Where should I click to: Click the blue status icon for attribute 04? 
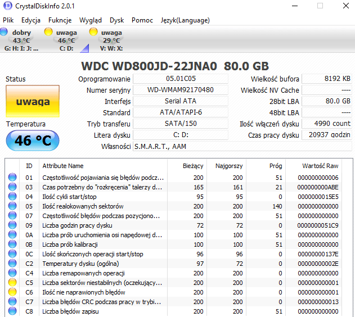(x=12, y=197)
